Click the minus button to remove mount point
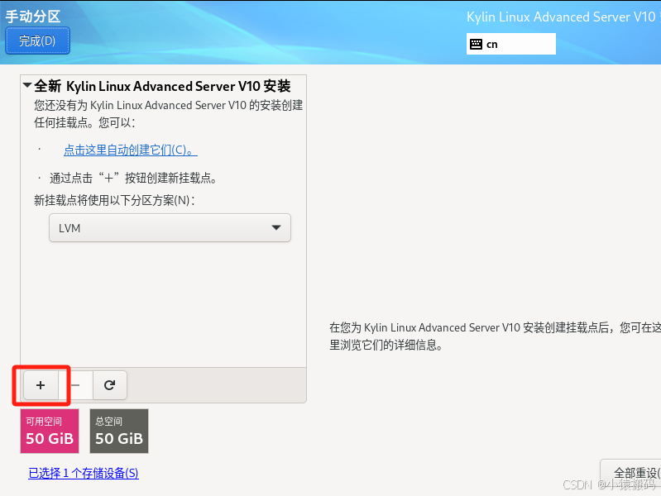 [x=76, y=385]
